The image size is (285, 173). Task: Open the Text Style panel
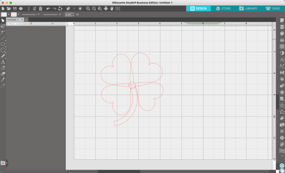[x=282, y=60]
